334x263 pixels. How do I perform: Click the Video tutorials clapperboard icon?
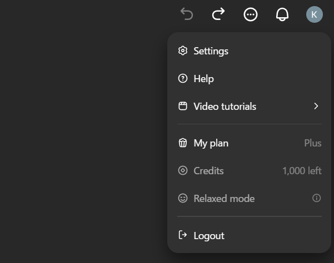[183, 106]
